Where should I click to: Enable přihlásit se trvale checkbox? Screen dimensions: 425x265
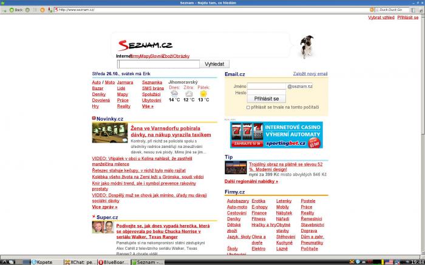click(248, 107)
